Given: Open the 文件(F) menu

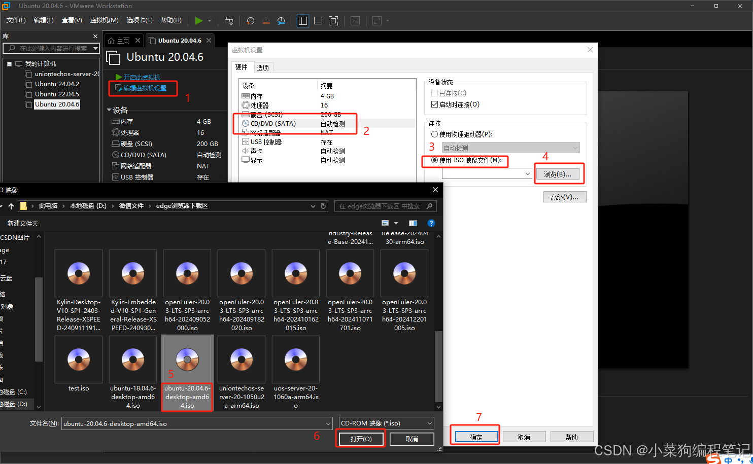Looking at the screenshot, I should 16,20.
